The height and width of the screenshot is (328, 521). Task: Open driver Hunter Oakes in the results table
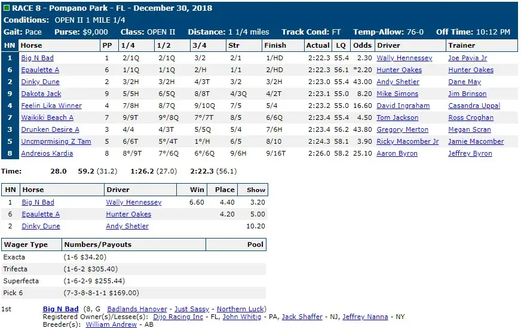tap(399, 70)
